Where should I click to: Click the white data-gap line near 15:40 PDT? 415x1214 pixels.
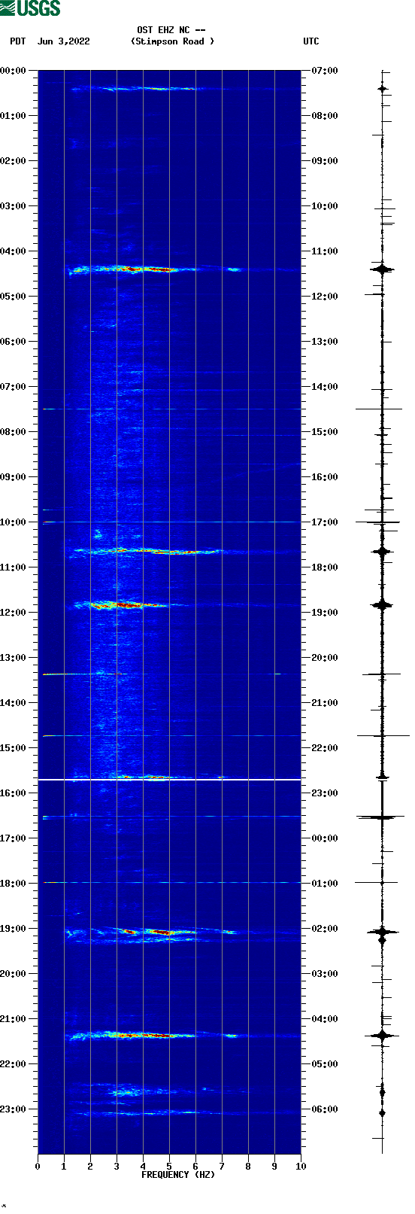(x=169, y=780)
